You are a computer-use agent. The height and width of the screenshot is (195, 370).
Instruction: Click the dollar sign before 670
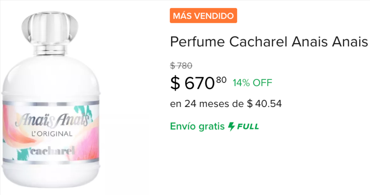(x=175, y=83)
